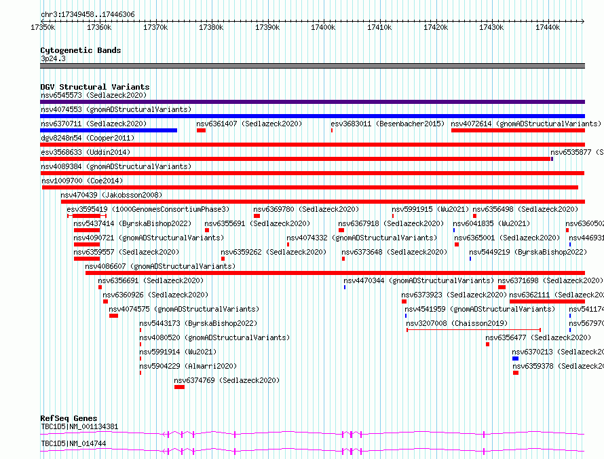Open nsv4080520 (gnomADStructuralVariants) label
Viewport: 604px width, 459px height.
click(214, 337)
